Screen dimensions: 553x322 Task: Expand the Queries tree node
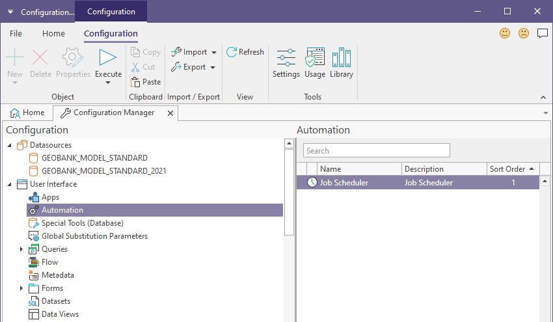[21, 249]
